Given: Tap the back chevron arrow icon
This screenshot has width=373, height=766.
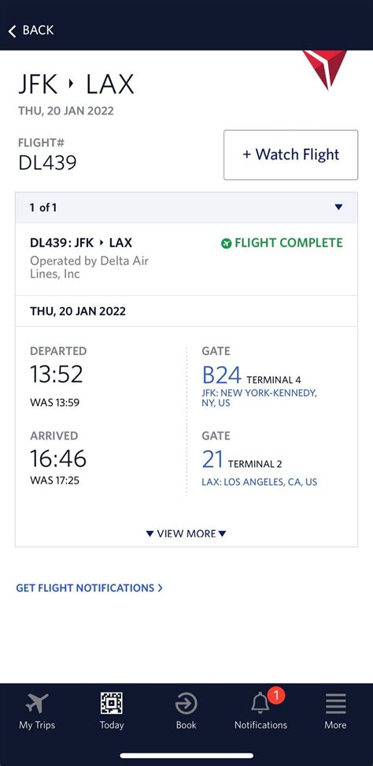Looking at the screenshot, I should (x=12, y=31).
